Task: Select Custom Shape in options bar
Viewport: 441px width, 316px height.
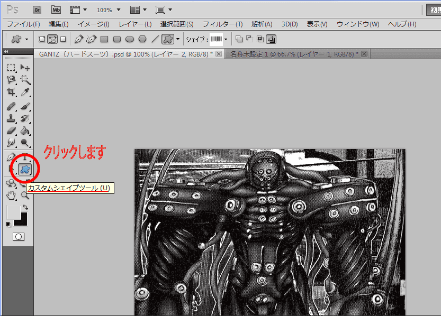Action: (x=168, y=39)
